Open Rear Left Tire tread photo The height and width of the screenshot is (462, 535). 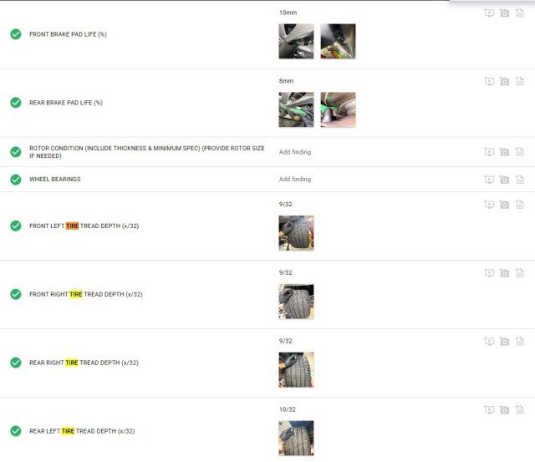(x=296, y=438)
